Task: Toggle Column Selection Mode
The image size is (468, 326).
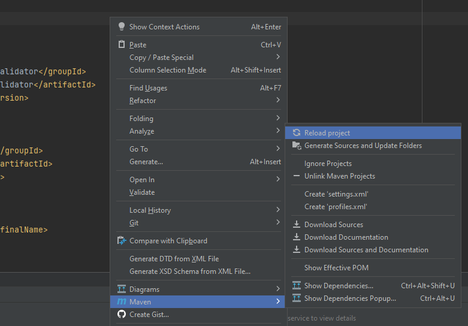Action: pos(198,70)
